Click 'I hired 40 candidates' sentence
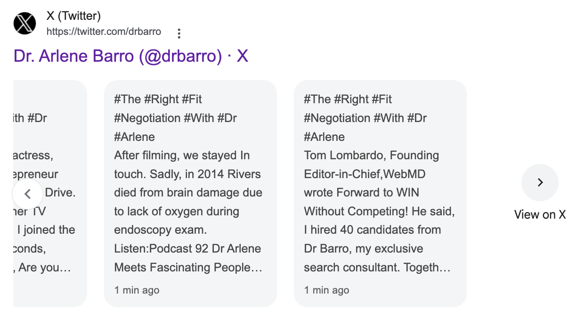The width and height of the screenshot is (585, 327). click(354, 230)
